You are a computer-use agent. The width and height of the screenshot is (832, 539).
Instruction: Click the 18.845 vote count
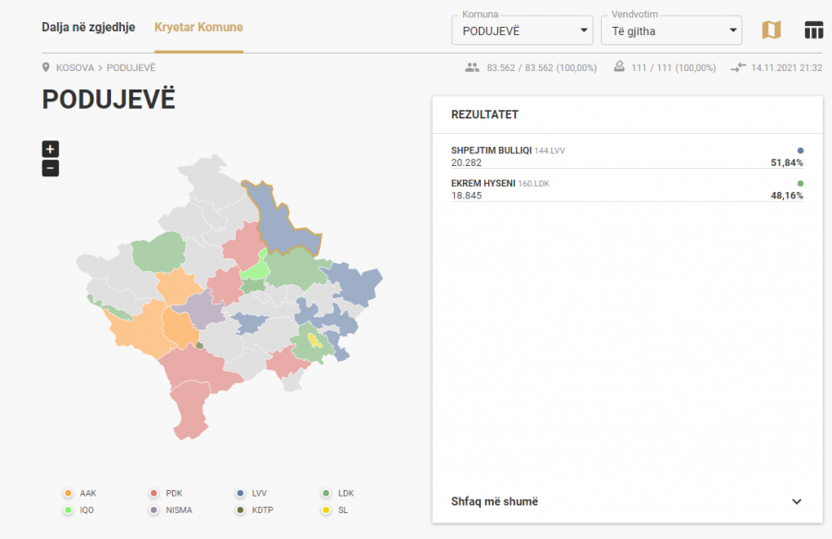(467, 196)
